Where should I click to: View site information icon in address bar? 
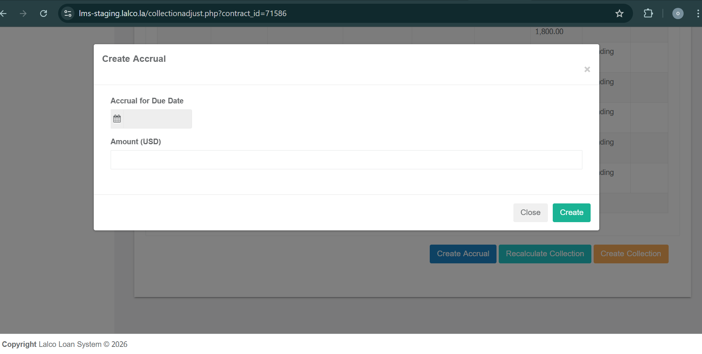point(68,13)
